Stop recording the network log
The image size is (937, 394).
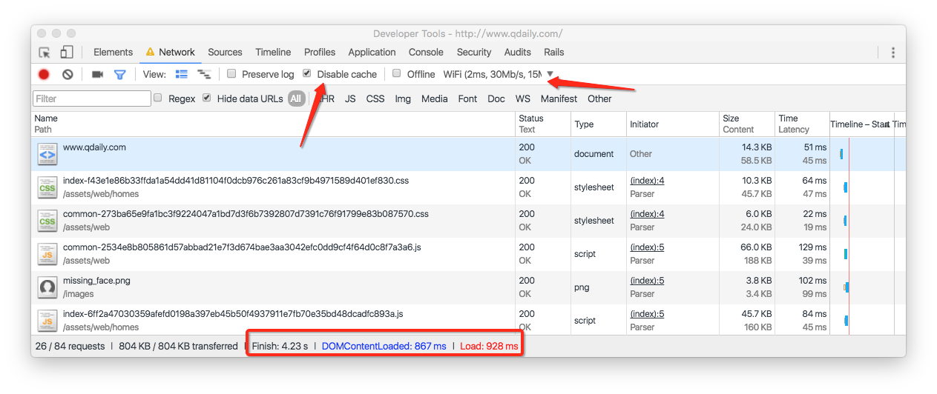(x=44, y=74)
